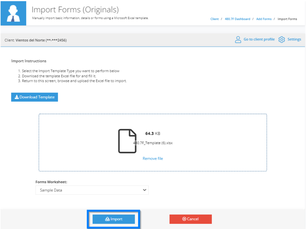
Task: Click the Settings text link
Action: [x=294, y=39]
